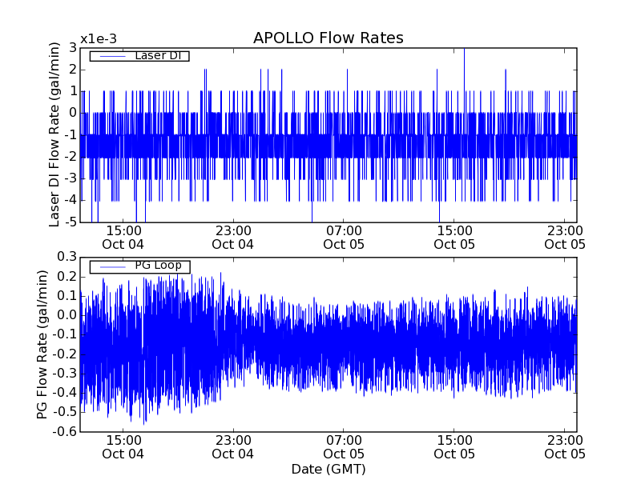641x480 pixels.
Task: Click "07:00 Oct 05" tick under Laser DI plot
Action: click(x=344, y=238)
